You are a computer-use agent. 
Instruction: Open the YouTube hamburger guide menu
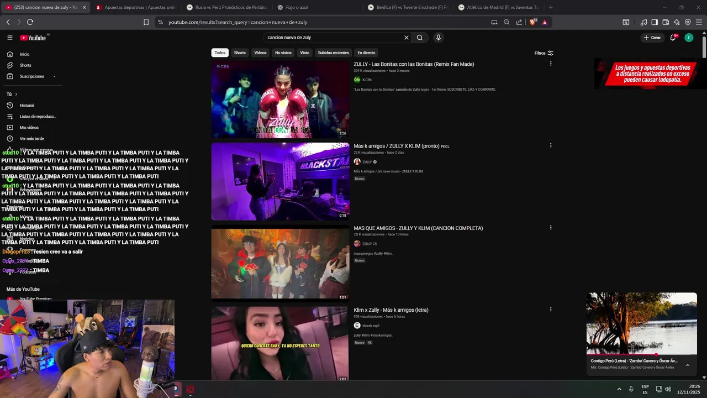[x=9, y=38]
